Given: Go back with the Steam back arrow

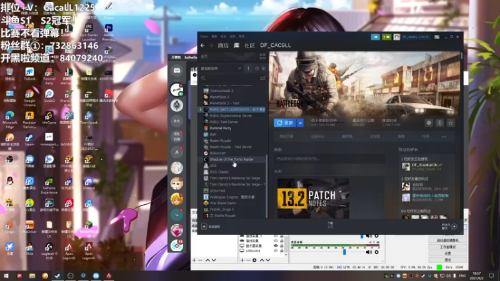Looking at the screenshot, I should [x=202, y=46].
